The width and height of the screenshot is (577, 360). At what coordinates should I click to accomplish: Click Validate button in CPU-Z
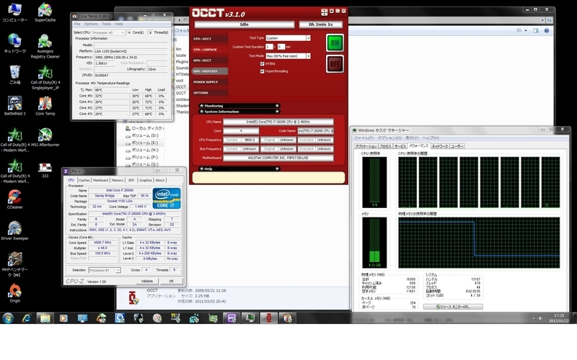tap(147, 281)
